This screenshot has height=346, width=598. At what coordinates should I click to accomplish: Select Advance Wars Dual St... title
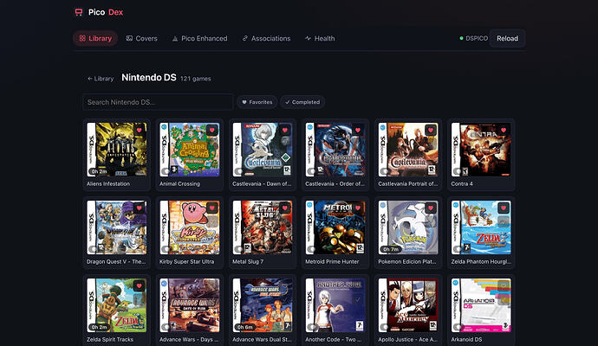pos(262,340)
